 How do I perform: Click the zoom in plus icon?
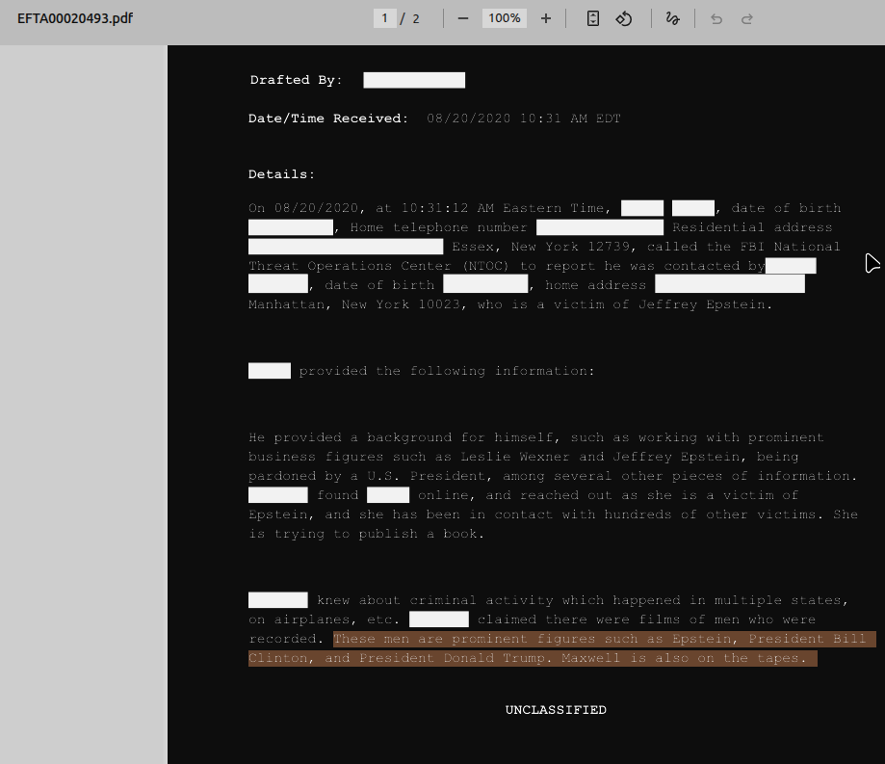(x=545, y=18)
